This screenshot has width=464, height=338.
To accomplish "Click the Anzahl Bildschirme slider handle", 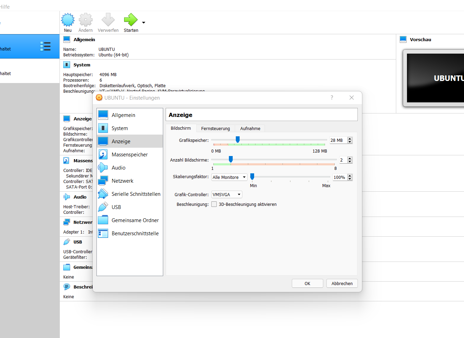I will pyautogui.click(x=231, y=159).
